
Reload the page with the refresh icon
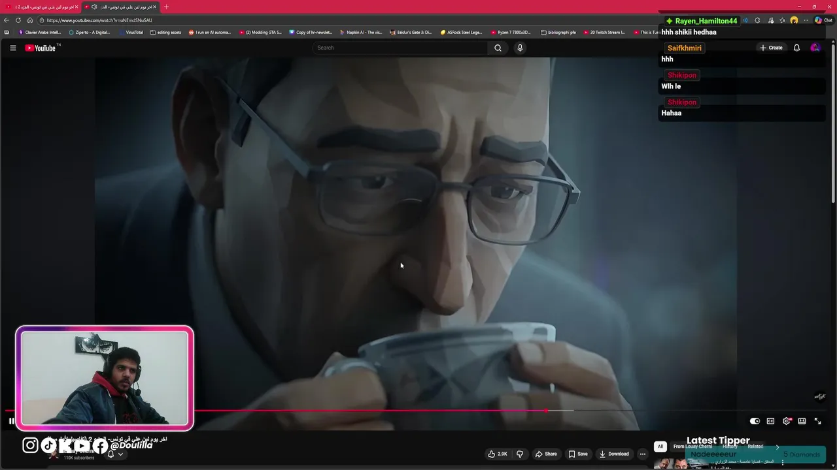coord(18,20)
